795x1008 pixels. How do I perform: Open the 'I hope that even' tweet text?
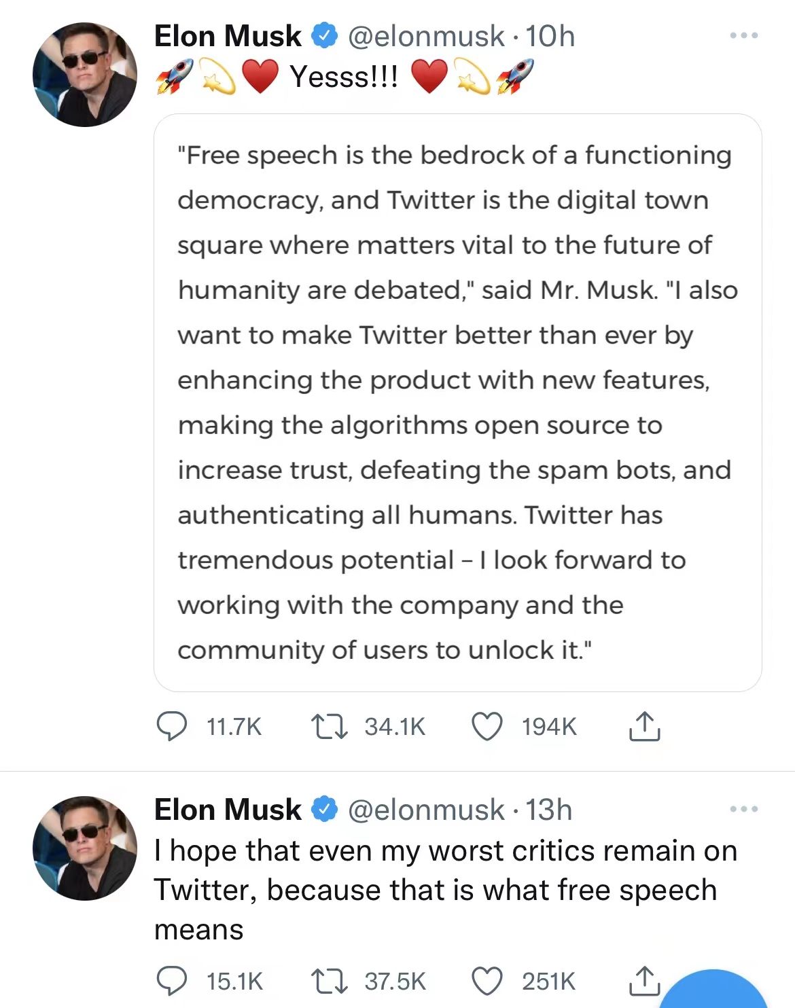coord(445,890)
